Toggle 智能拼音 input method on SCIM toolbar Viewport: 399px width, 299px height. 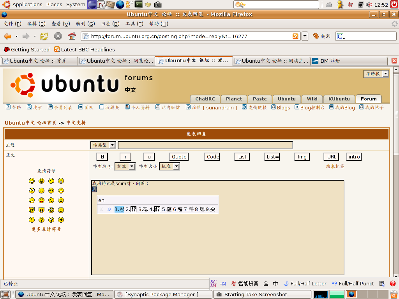click(x=245, y=283)
